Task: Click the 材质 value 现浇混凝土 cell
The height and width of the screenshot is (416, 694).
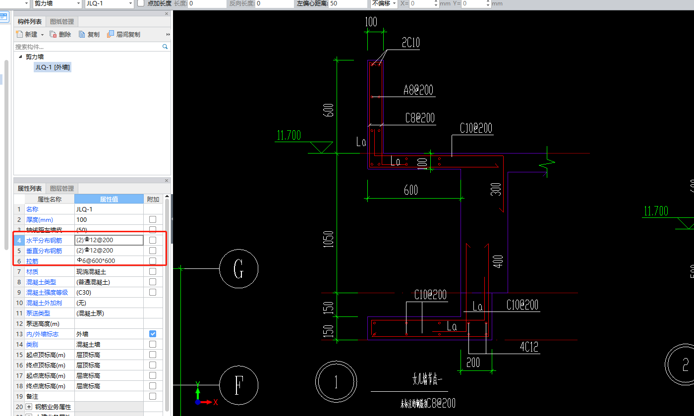Action: (x=109, y=271)
